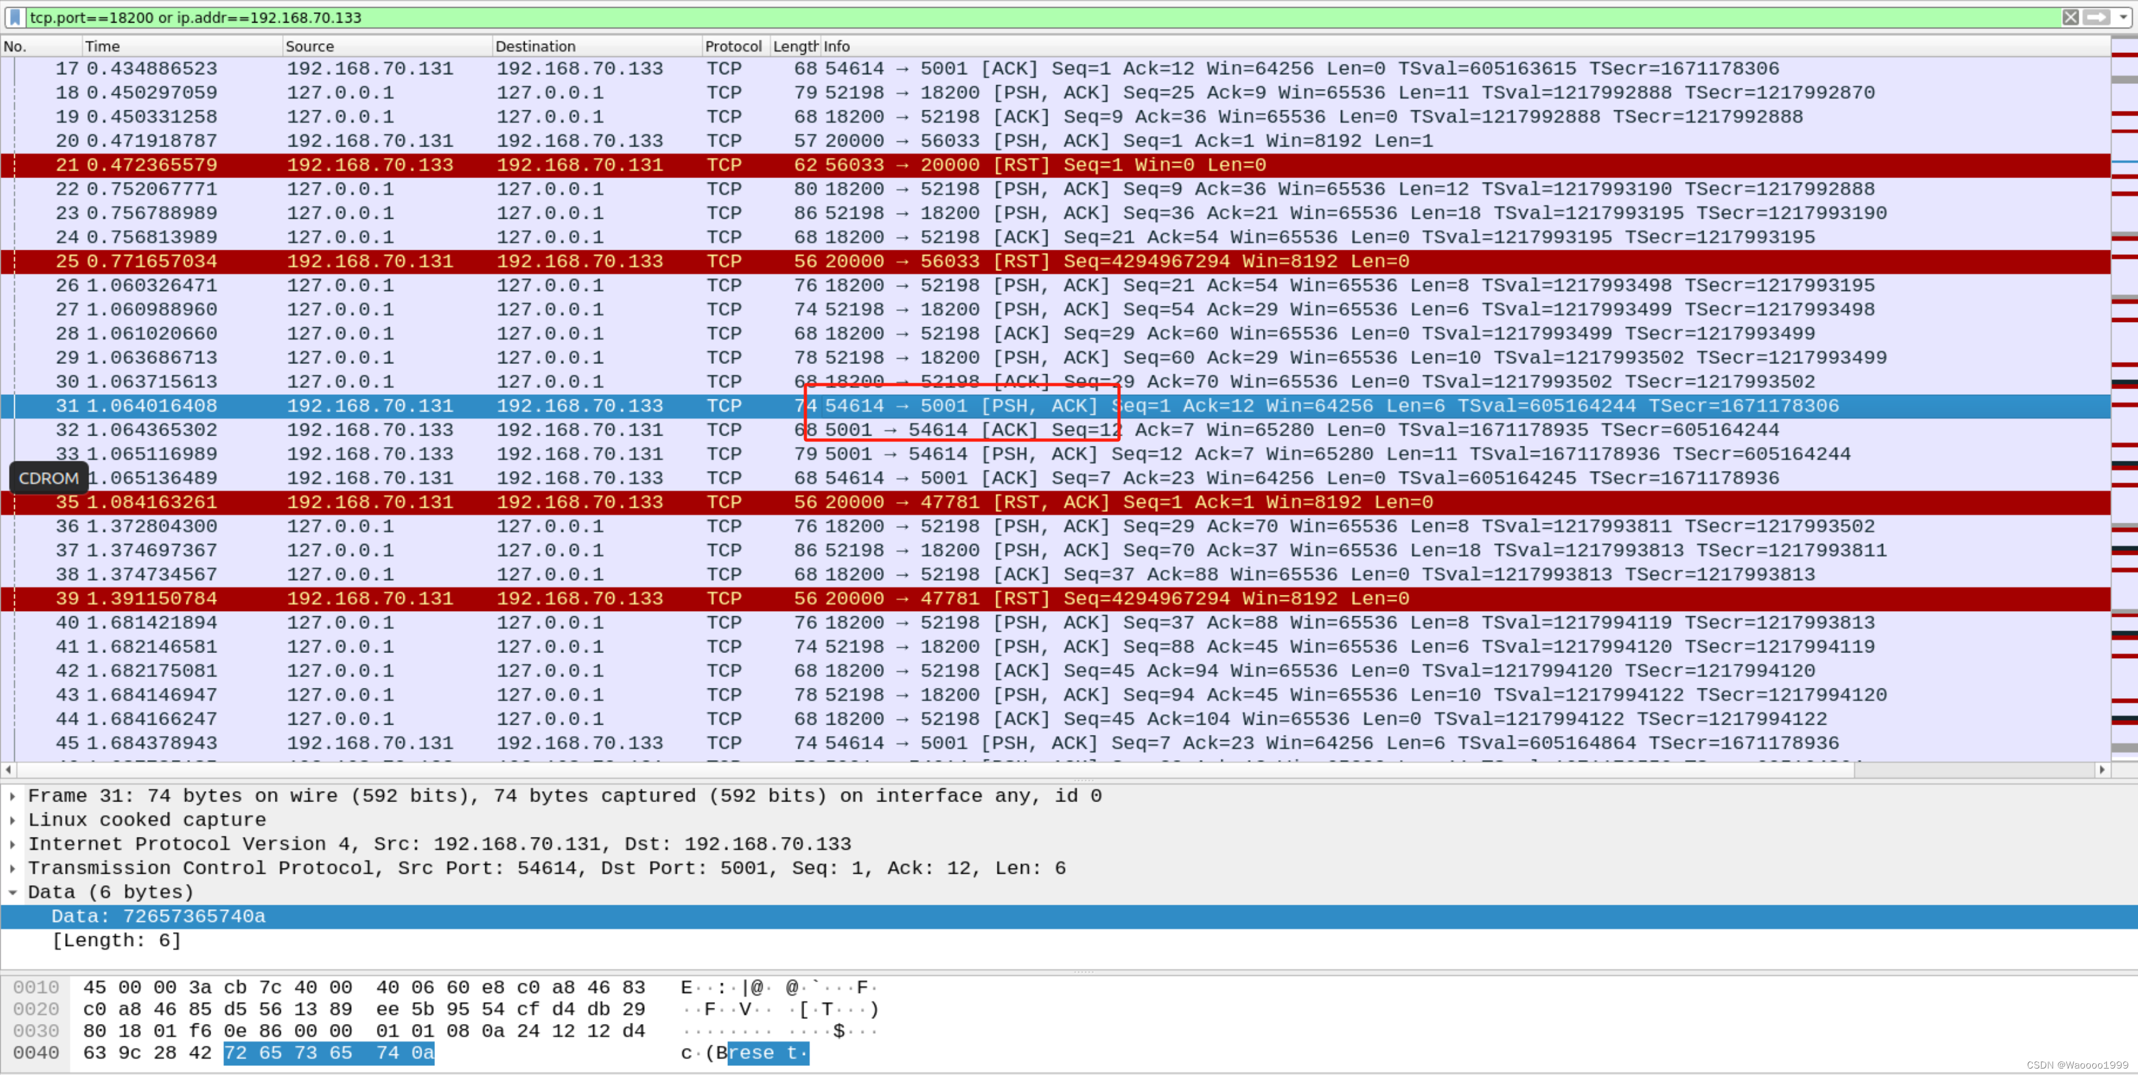Viewport: 2138px width, 1075px height.
Task: Sort packets by the Source column
Action: coord(387,46)
